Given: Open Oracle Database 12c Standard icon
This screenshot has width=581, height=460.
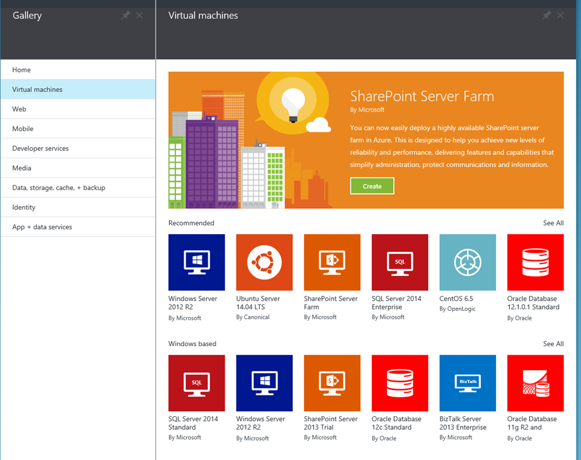Looking at the screenshot, I should click(400, 383).
